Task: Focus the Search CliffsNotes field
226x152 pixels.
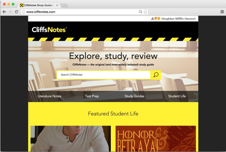Action: tap(104, 75)
